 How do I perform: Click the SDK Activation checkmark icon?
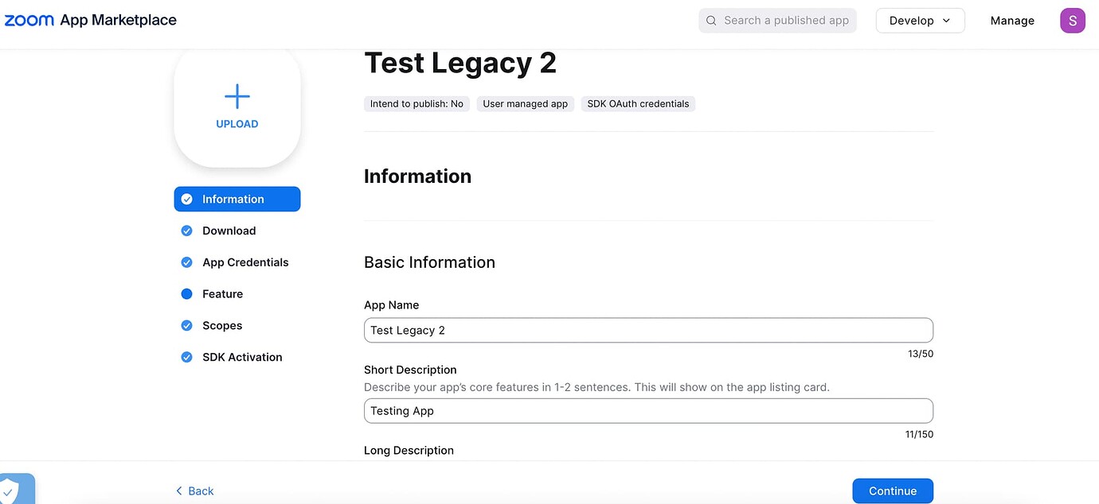pos(187,358)
